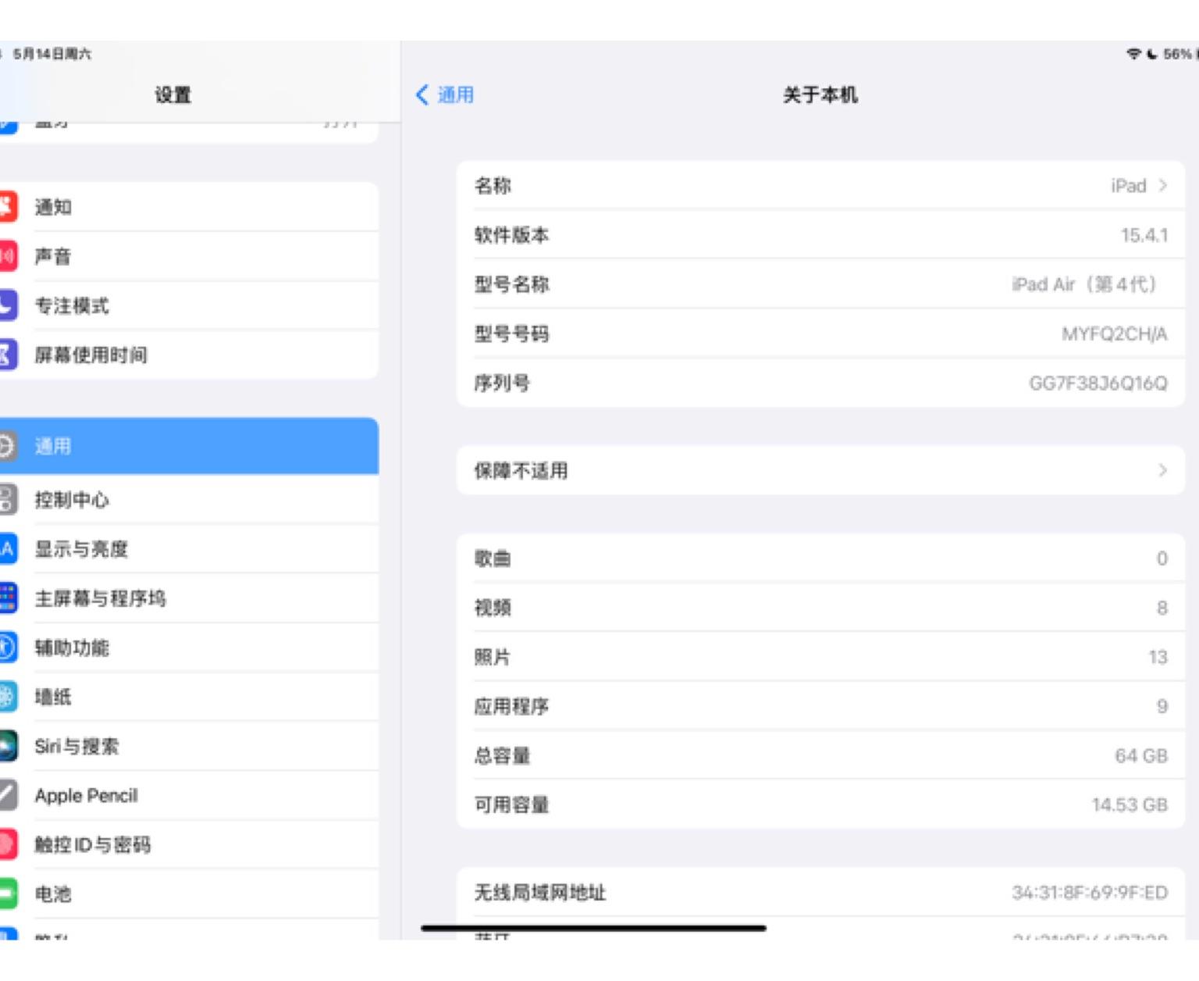The width and height of the screenshot is (1199, 981).
Task: Tap the 屏幕使用时间 hourglass icon
Action: pyautogui.click(x=7, y=355)
